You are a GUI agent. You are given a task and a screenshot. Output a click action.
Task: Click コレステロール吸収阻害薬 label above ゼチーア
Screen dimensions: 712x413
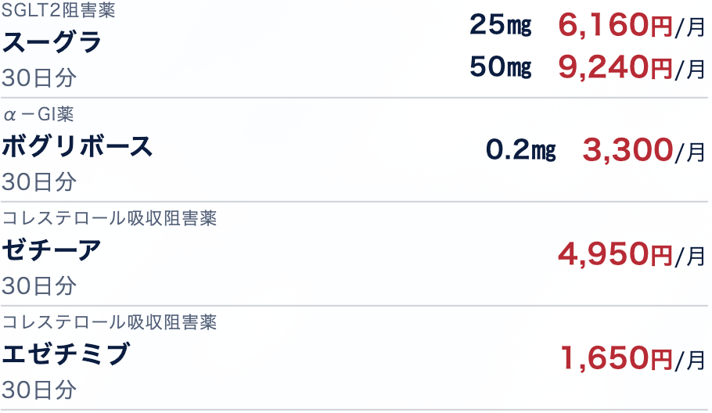[110, 218]
